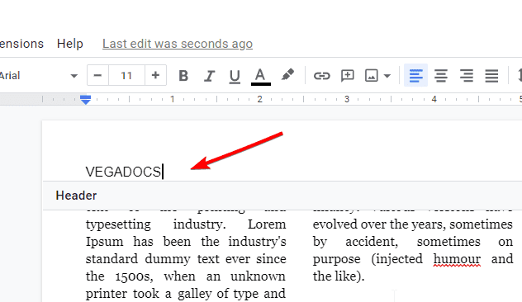
Task: Select right align
Action: pyautogui.click(x=467, y=76)
